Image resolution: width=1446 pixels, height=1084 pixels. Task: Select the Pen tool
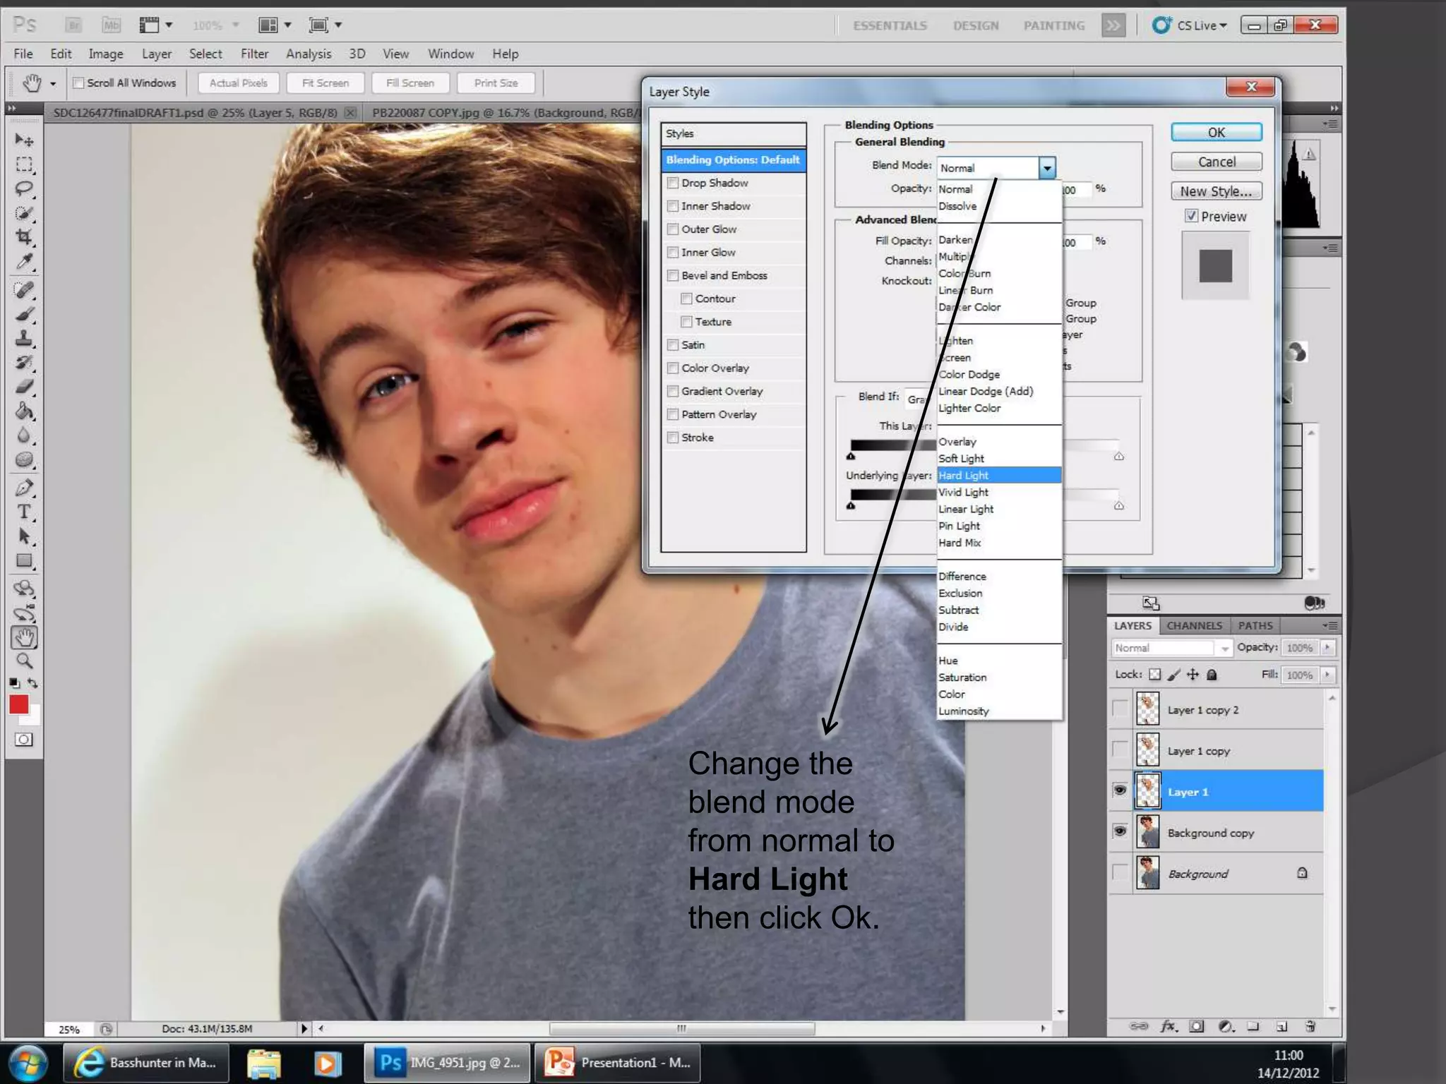tap(24, 488)
